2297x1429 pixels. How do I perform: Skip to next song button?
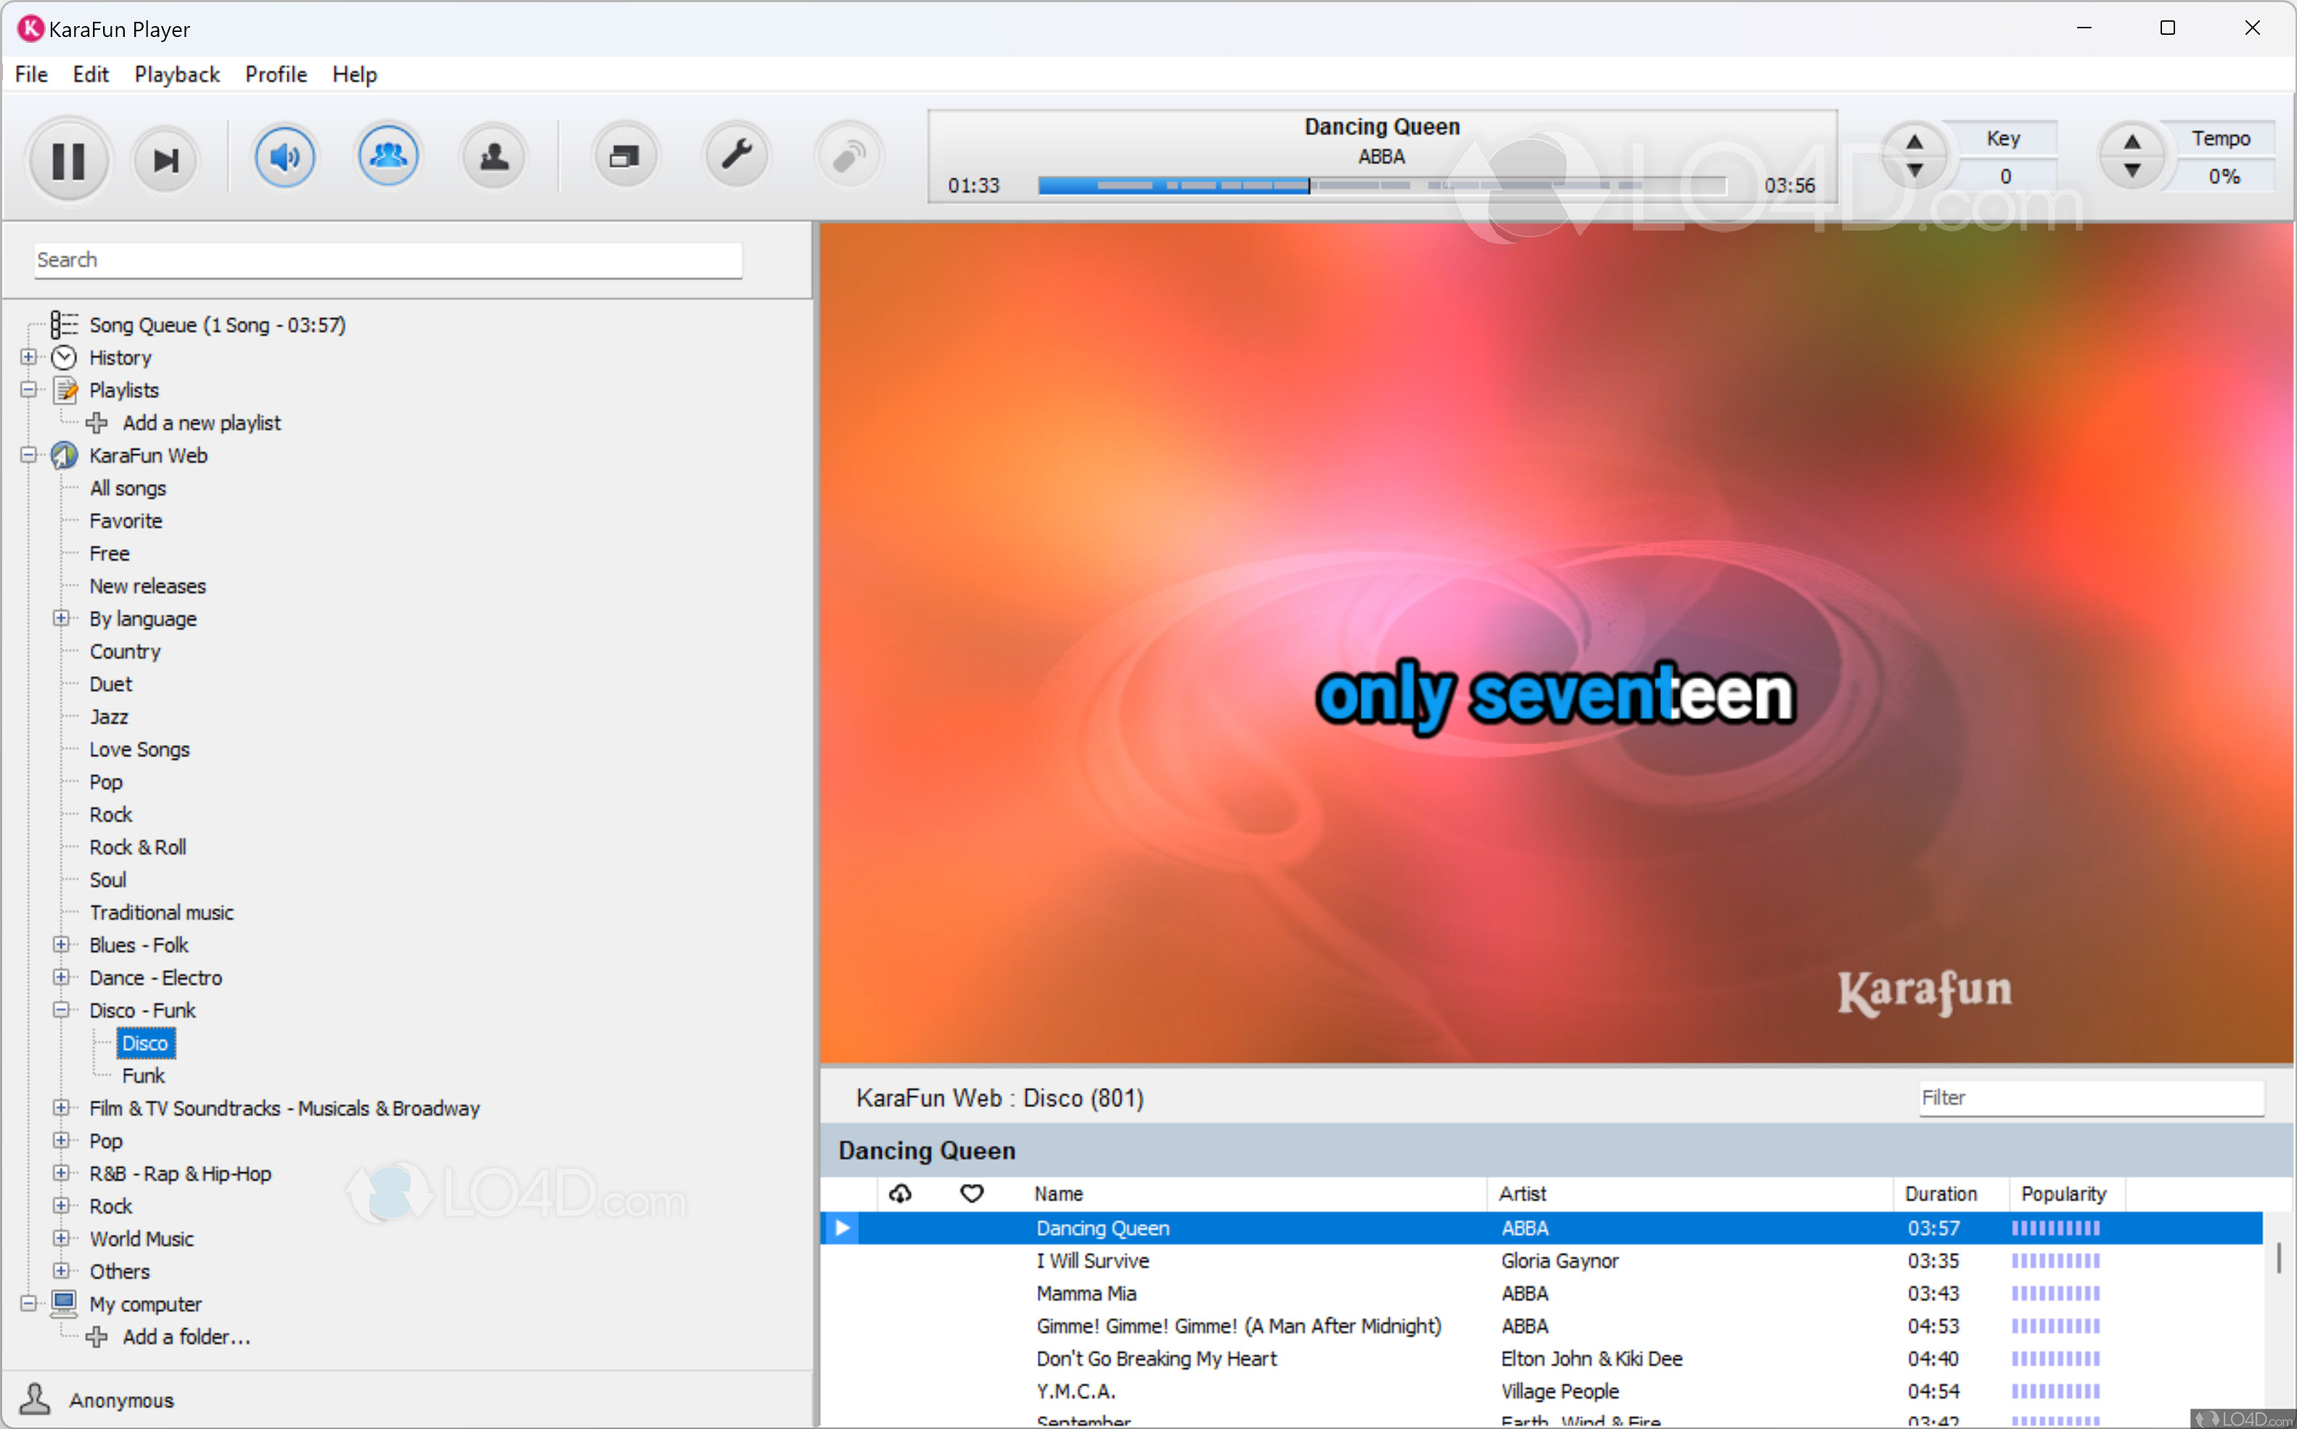(x=165, y=160)
